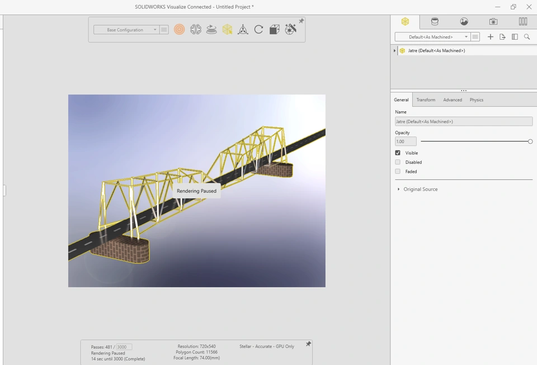Open the Base Configuration dropdown
The width and height of the screenshot is (537, 365).
125,30
